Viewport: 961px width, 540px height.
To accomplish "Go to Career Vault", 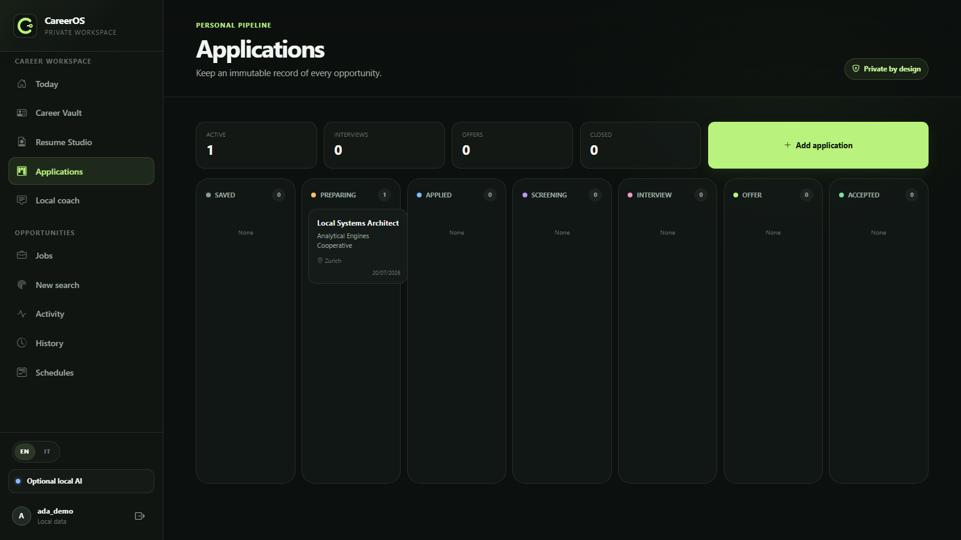I will [81, 113].
